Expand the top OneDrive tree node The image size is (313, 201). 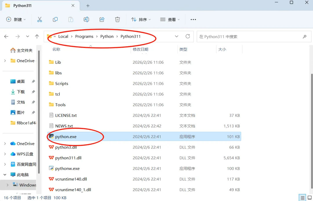[5, 61]
